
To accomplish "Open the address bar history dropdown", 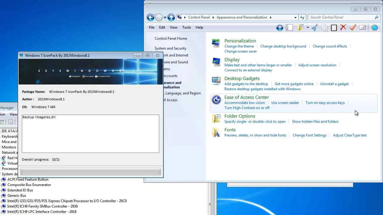I will pos(295,17).
